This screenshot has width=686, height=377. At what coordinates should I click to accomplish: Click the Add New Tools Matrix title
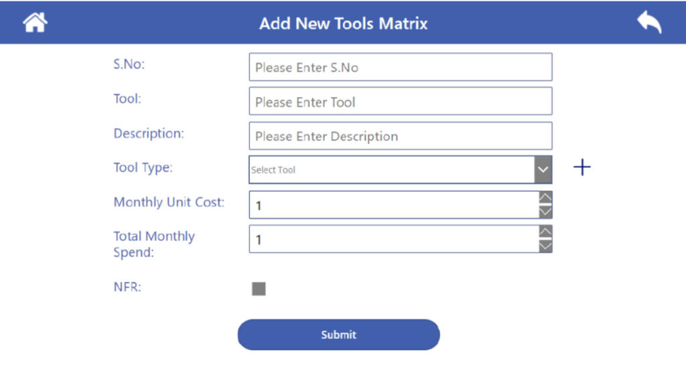(343, 24)
